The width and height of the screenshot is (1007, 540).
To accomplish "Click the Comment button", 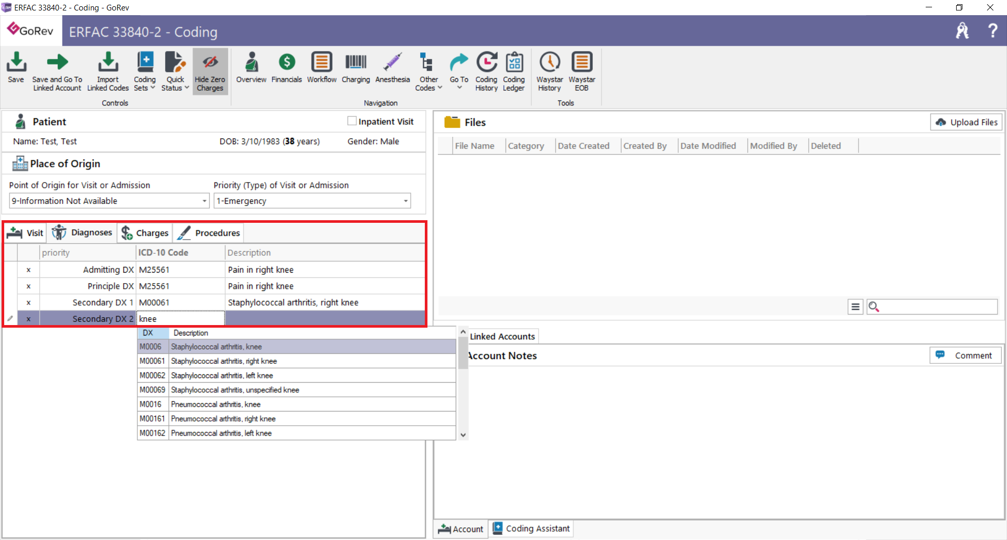I will pos(966,355).
